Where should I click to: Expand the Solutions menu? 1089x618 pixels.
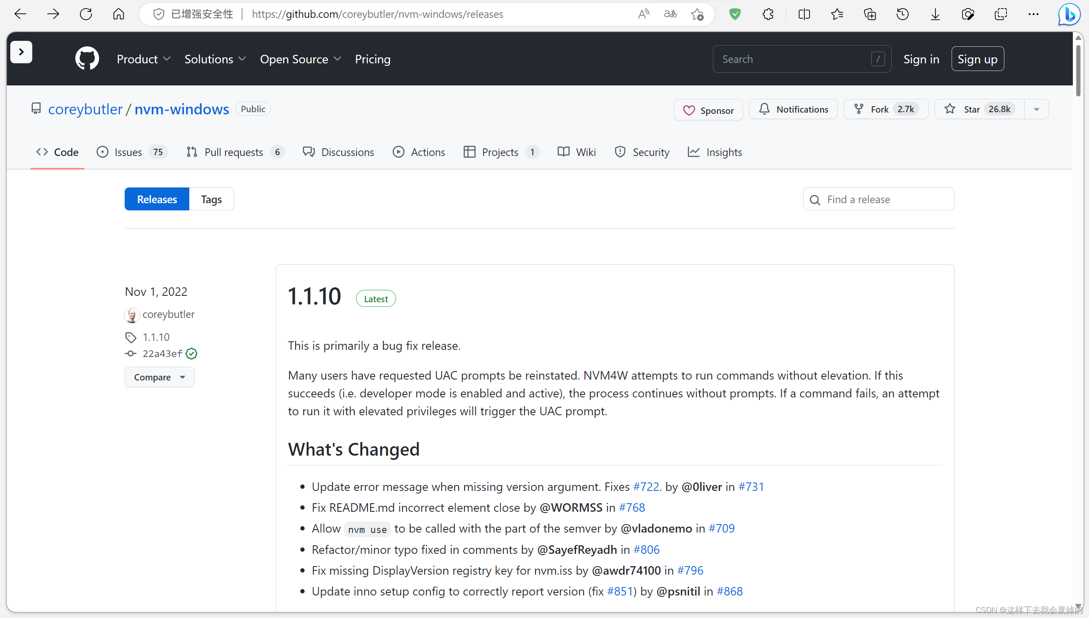(215, 59)
